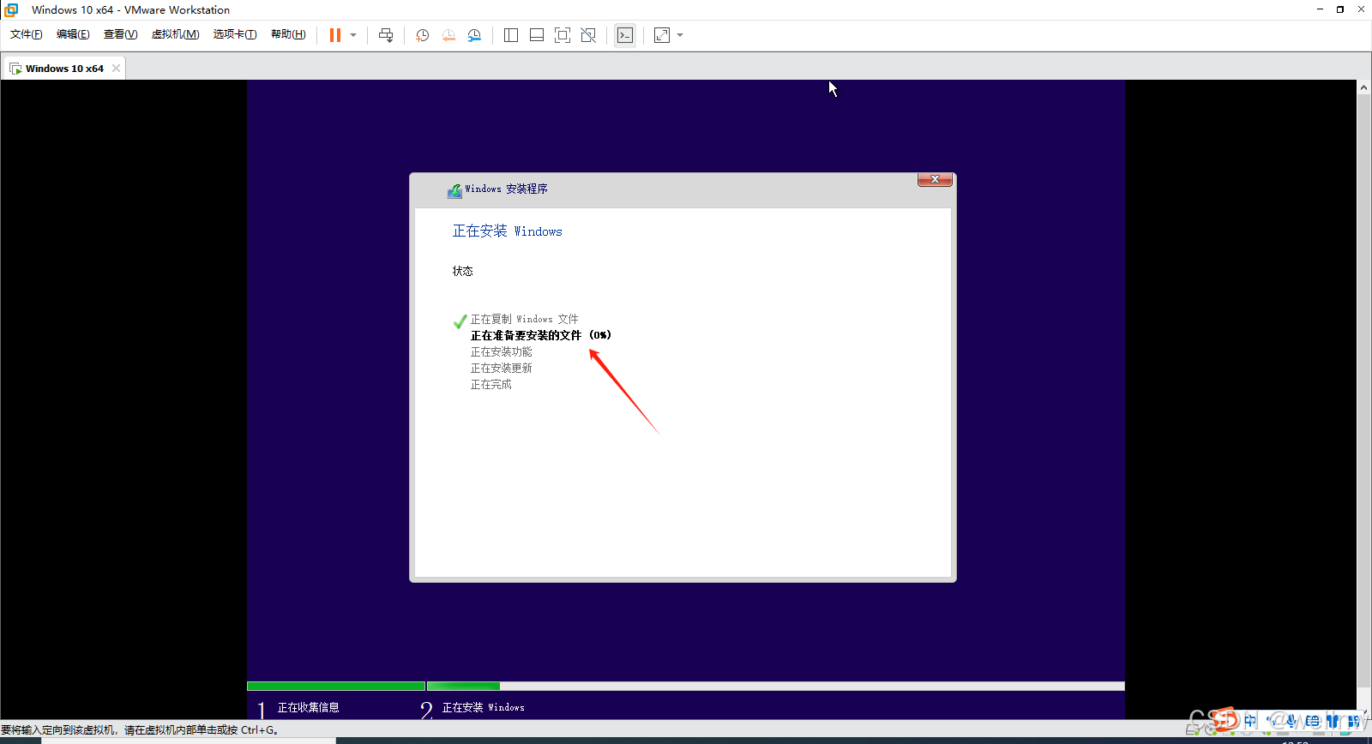The height and width of the screenshot is (744, 1372).
Task: Click the 状态 label
Action: pos(463,271)
